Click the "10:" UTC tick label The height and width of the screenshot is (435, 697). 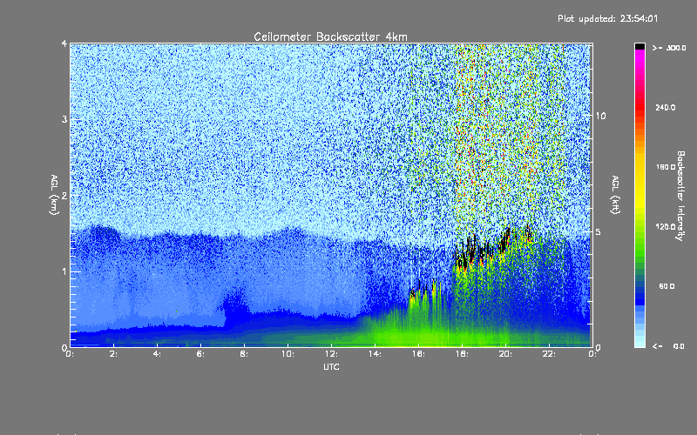(288, 354)
